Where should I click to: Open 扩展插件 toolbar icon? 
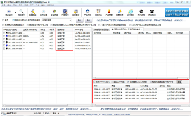pyautogui.click(x=65, y=11)
